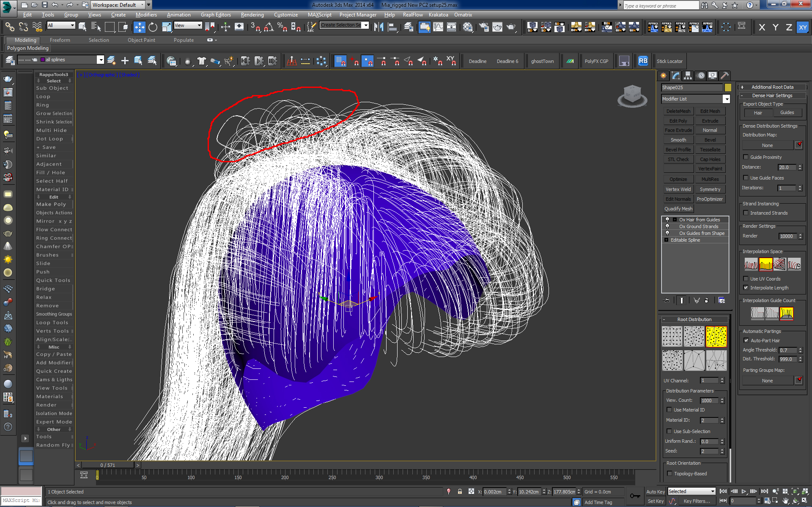Enable Use Guide Faces checkbox
The height and width of the screenshot is (507, 812).
(746, 178)
